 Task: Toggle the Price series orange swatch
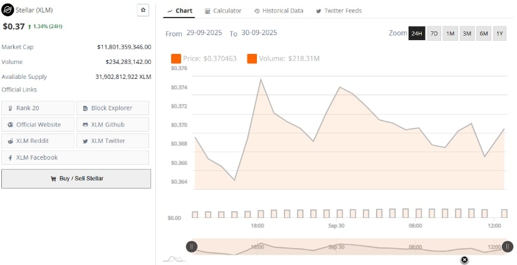click(x=175, y=58)
